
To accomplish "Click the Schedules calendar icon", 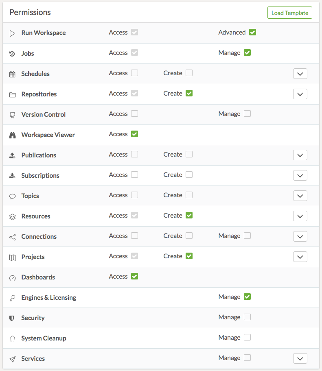I will pos(12,74).
